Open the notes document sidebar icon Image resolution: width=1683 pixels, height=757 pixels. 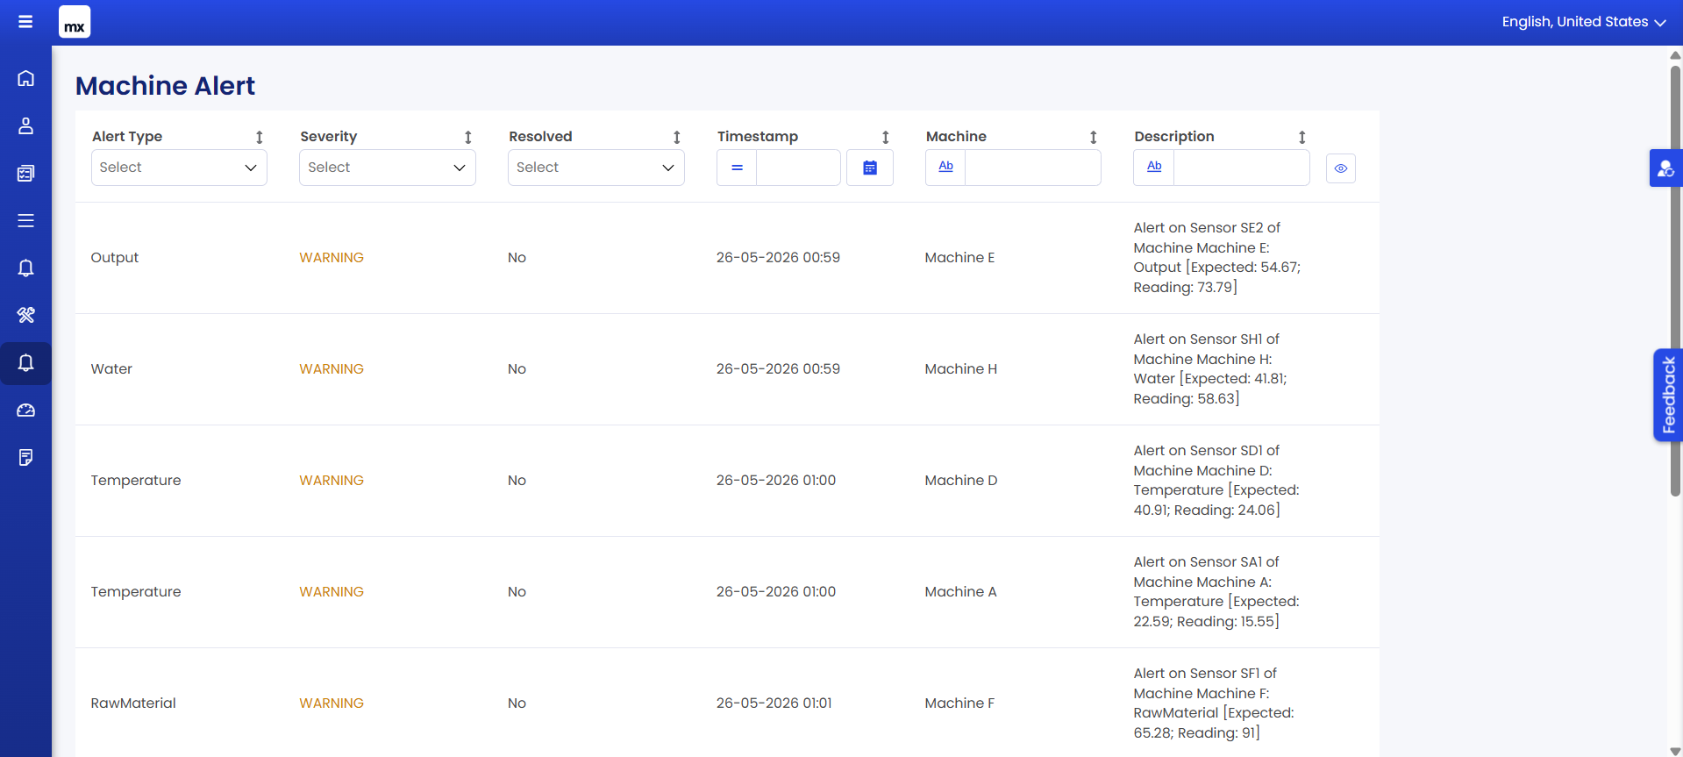click(25, 457)
